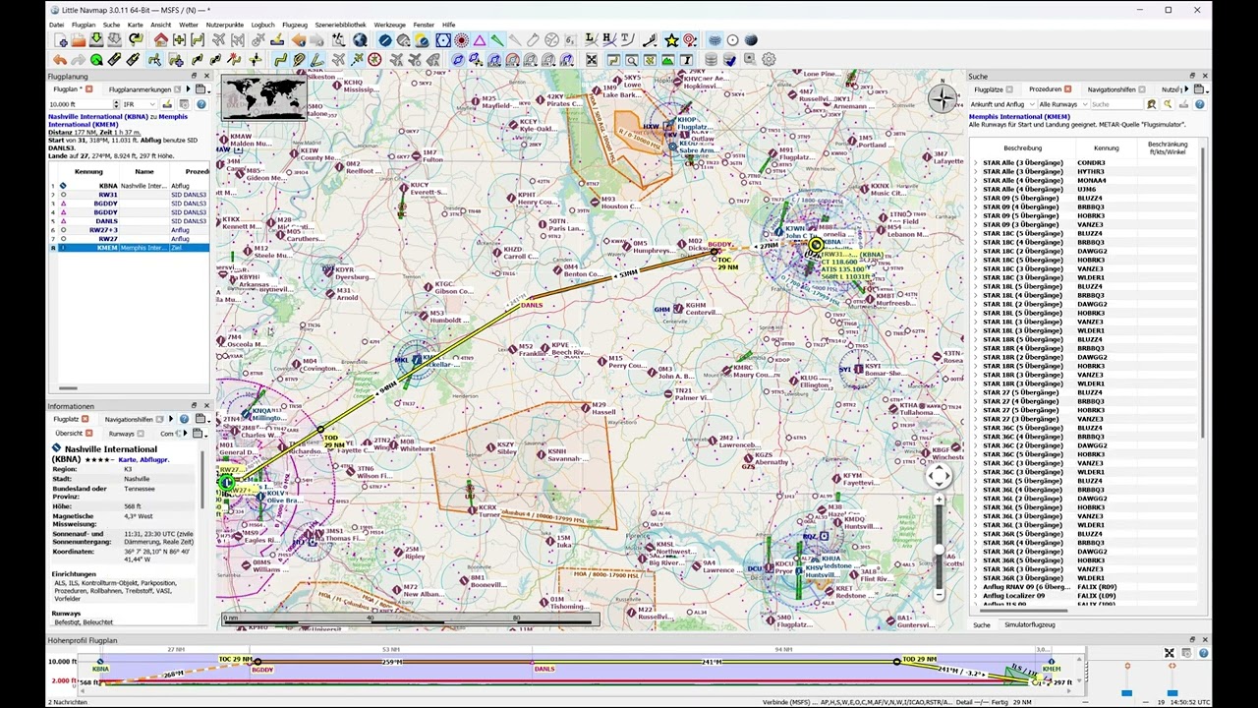Close the Flugplan tab via its red X
This screenshot has width=1258, height=708.
(x=88, y=89)
